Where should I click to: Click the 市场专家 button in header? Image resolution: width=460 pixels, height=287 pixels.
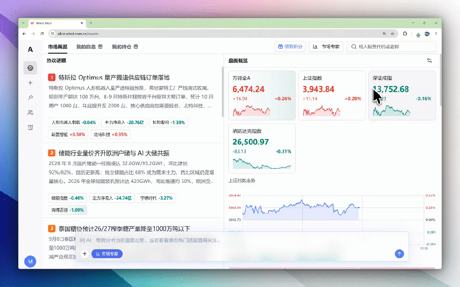tap(326, 47)
